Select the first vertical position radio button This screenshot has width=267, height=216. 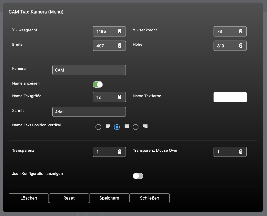98,127
